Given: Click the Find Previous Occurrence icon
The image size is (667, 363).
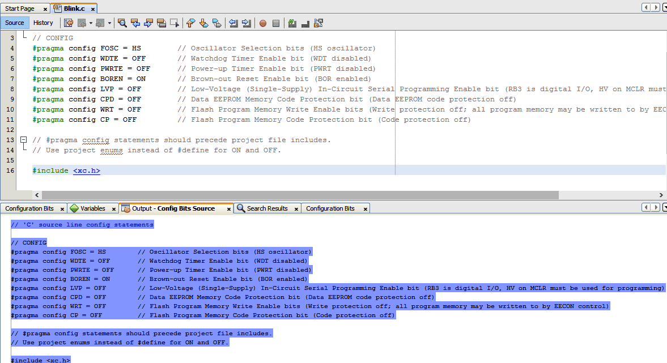Looking at the screenshot, I should [x=135, y=23].
